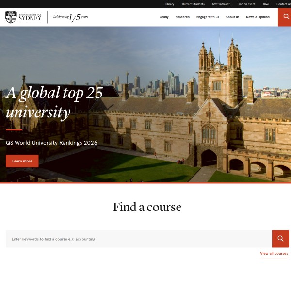This screenshot has width=291, height=291.
Task: Visit the Current students page
Action: tap(193, 4)
